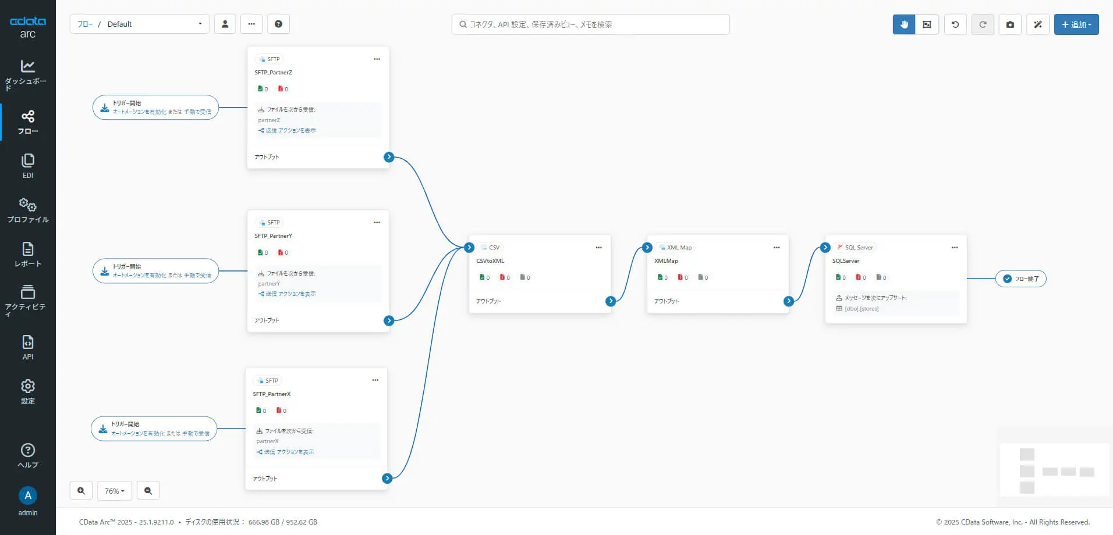Enable the hand pan mode
The width and height of the screenshot is (1113, 535).
[904, 24]
